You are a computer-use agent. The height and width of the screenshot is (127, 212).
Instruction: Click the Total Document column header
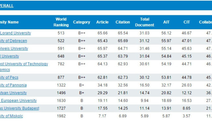144,22
